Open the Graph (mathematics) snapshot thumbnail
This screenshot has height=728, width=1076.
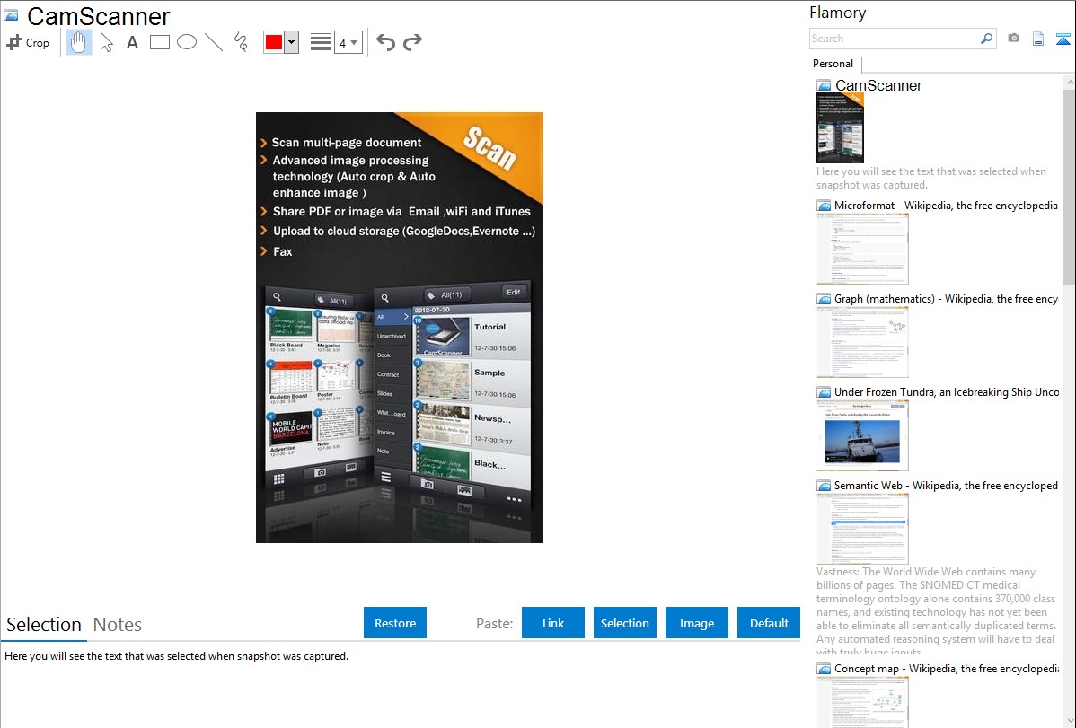862,342
